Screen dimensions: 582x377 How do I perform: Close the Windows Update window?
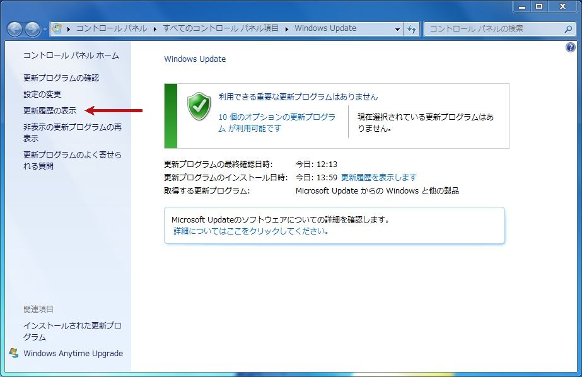point(562,7)
